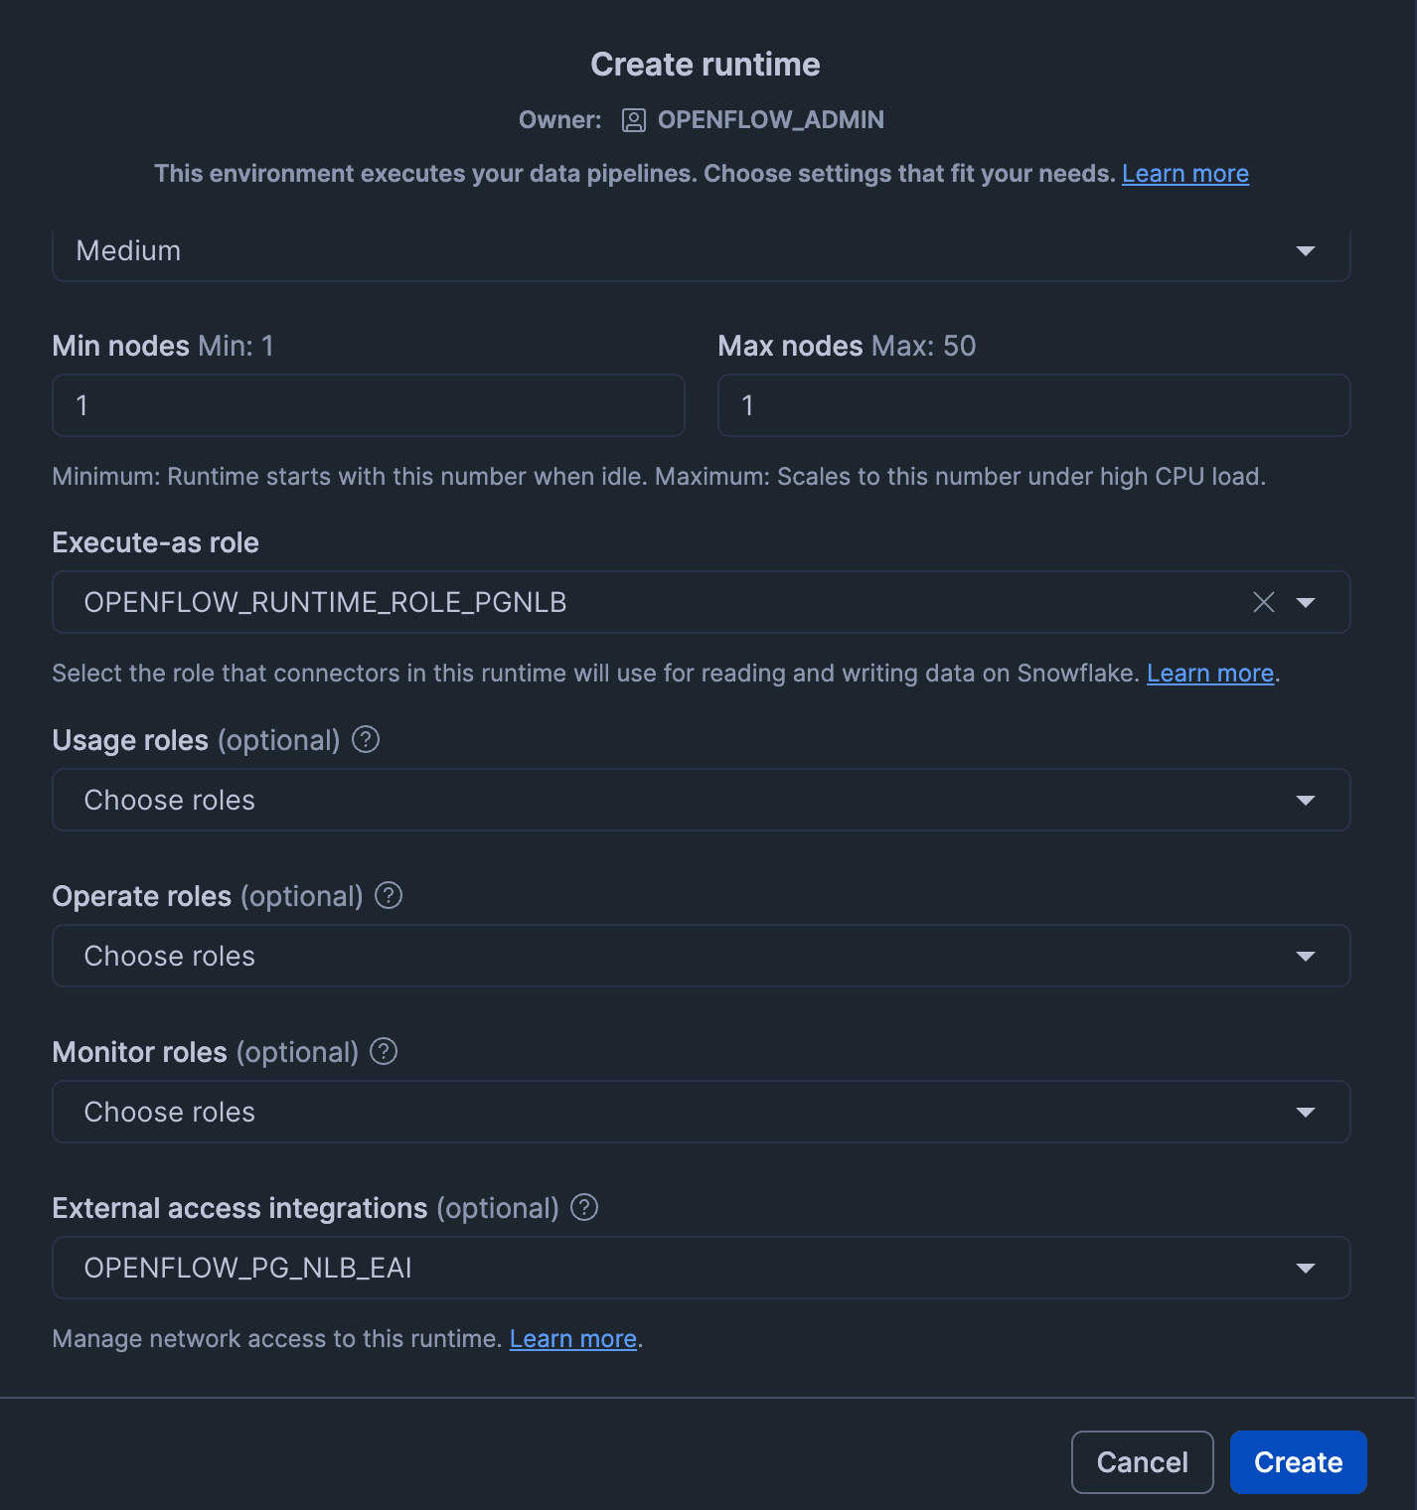Open help tooltip for Operate roles
Image resolution: width=1417 pixels, height=1510 pixels.
click(x=389, y=895)
